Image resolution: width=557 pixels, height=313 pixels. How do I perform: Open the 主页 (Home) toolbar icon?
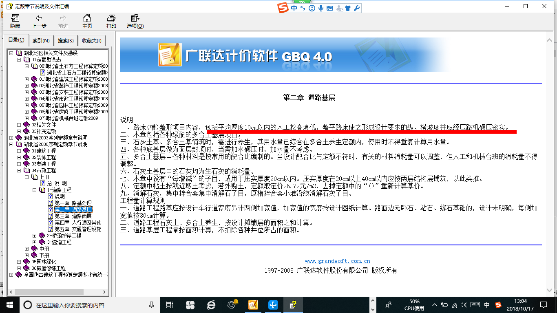click(87, 21)
